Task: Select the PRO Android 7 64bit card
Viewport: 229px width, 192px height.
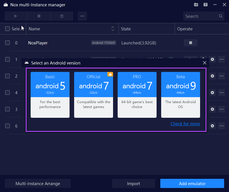Action: 137,95
